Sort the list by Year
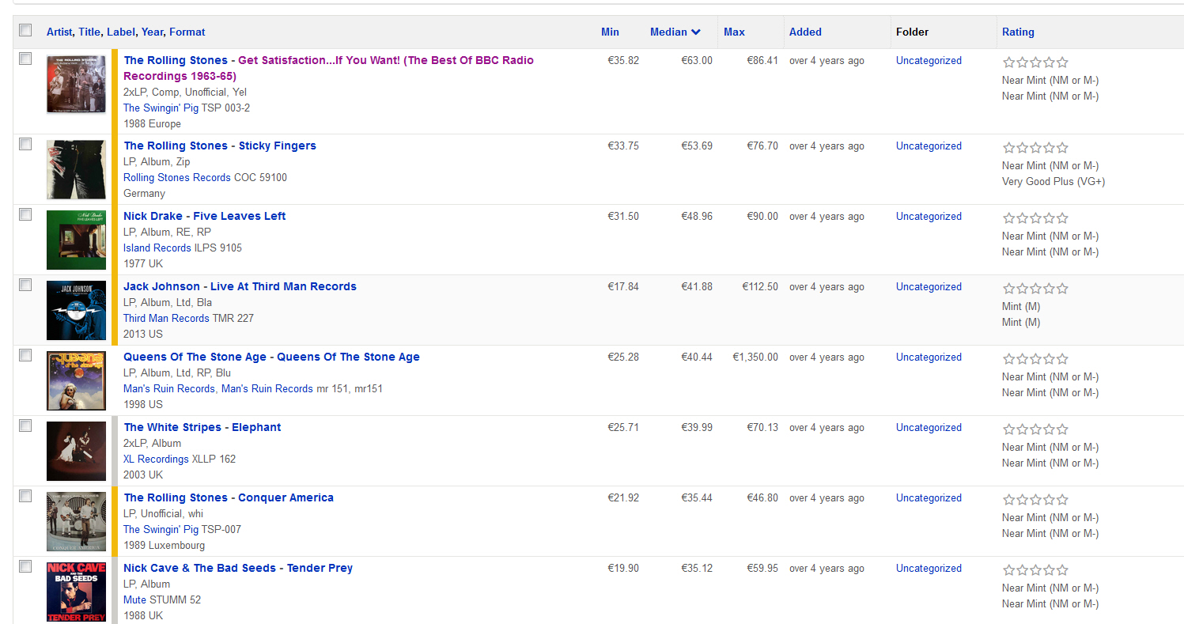The image size is (1184, 624). pos(152,32)
